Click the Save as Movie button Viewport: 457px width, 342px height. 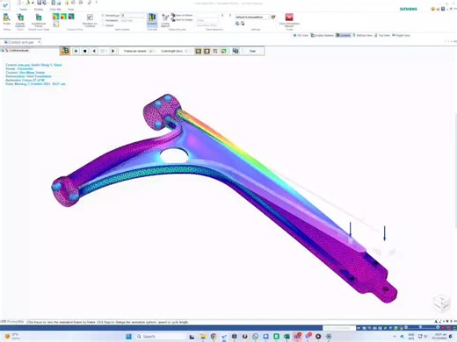(182, 15)
